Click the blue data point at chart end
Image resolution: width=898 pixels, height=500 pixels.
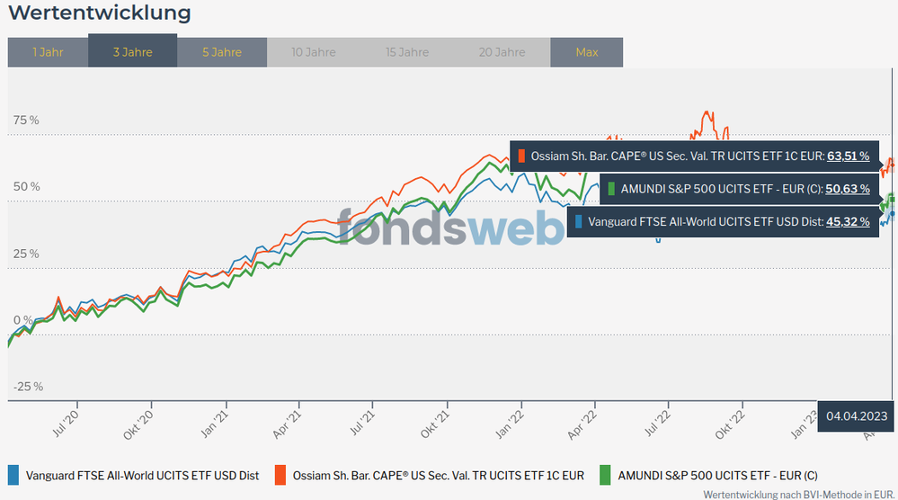[893, 214]
